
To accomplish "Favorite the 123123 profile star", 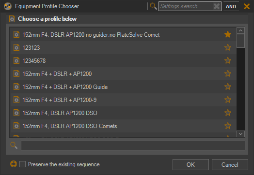I will pyautogui.click(x=228, y=47).
